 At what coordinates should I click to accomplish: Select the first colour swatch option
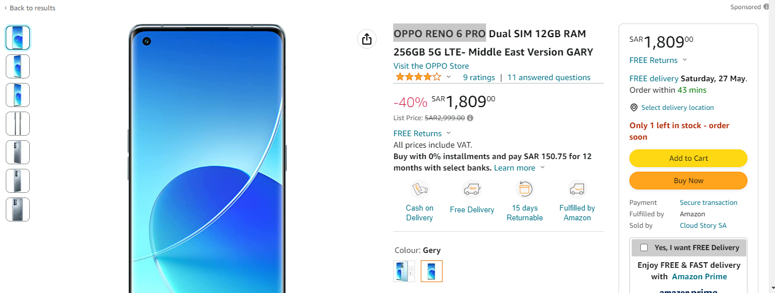tap(404, 271)
